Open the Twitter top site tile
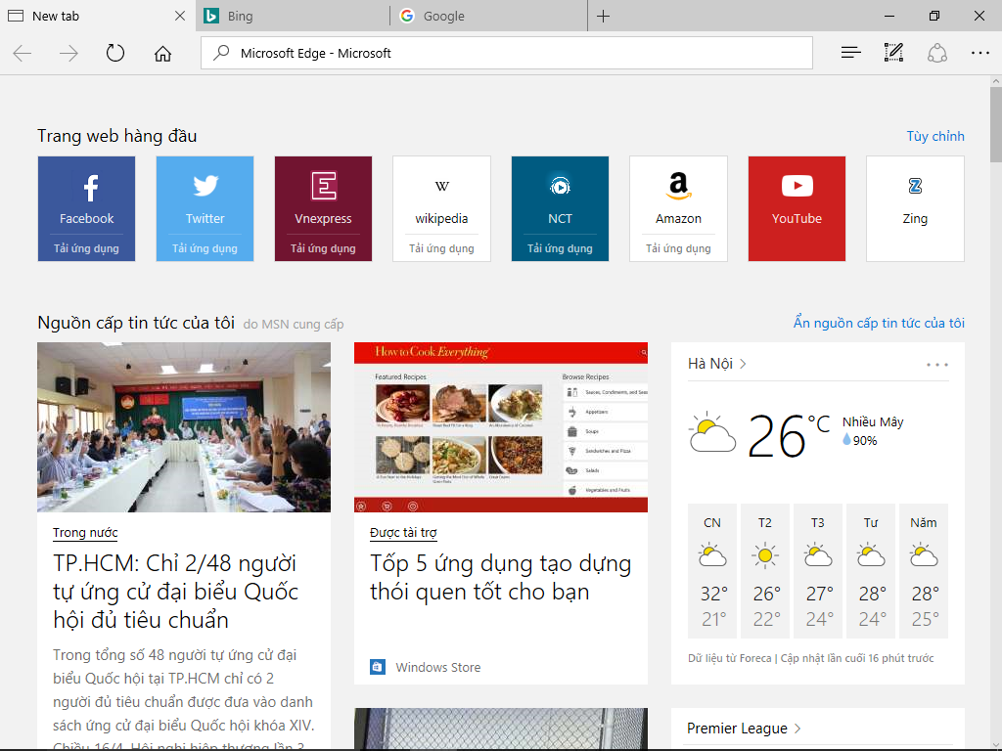The height and width of the screenshot is (751, 1002). click(205, 209)
